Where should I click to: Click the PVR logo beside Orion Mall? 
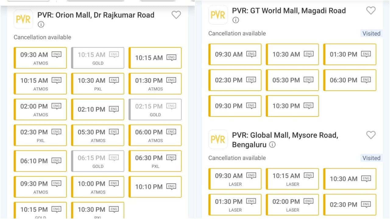23,19
